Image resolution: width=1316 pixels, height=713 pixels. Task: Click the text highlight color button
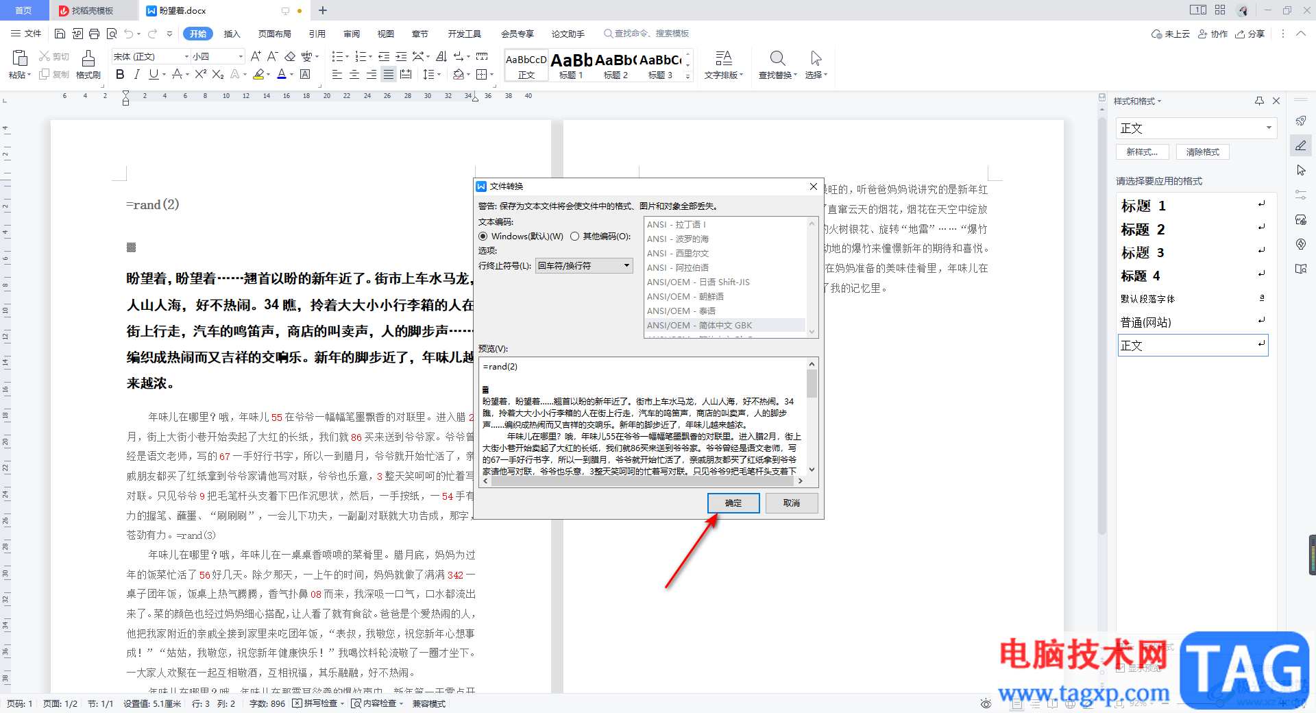(258, 74)
